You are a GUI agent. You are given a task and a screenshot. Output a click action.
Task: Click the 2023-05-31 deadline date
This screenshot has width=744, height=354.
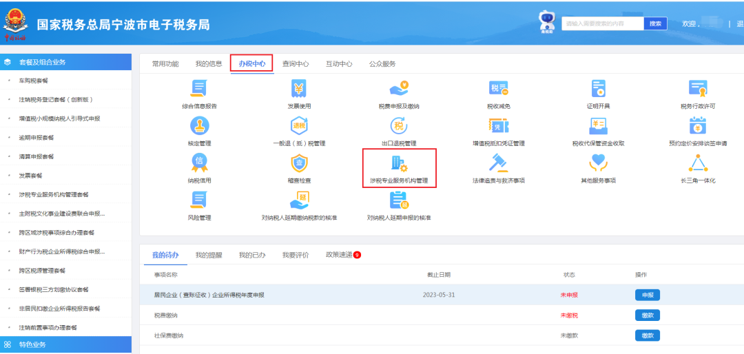pyautogui.click(x=439, y=295)
